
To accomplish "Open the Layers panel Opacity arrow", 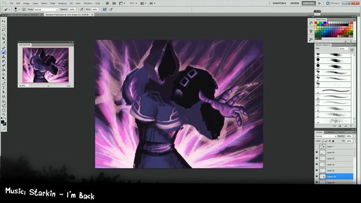I will [354, 136].
